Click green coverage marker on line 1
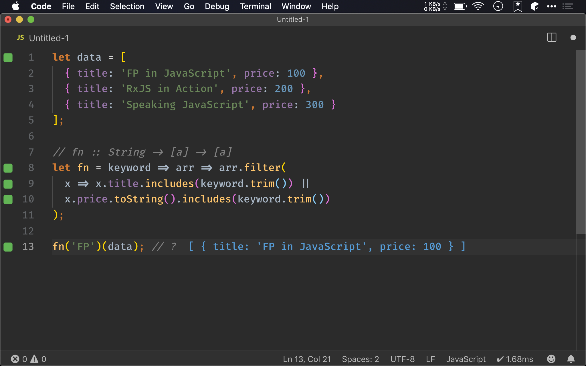 [x=8, y=57]
